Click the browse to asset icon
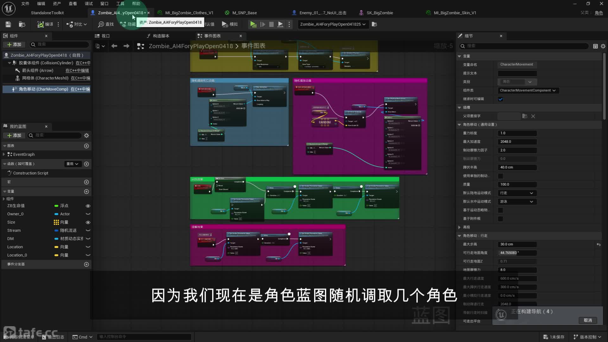608x342 pixels. [22, 24]
